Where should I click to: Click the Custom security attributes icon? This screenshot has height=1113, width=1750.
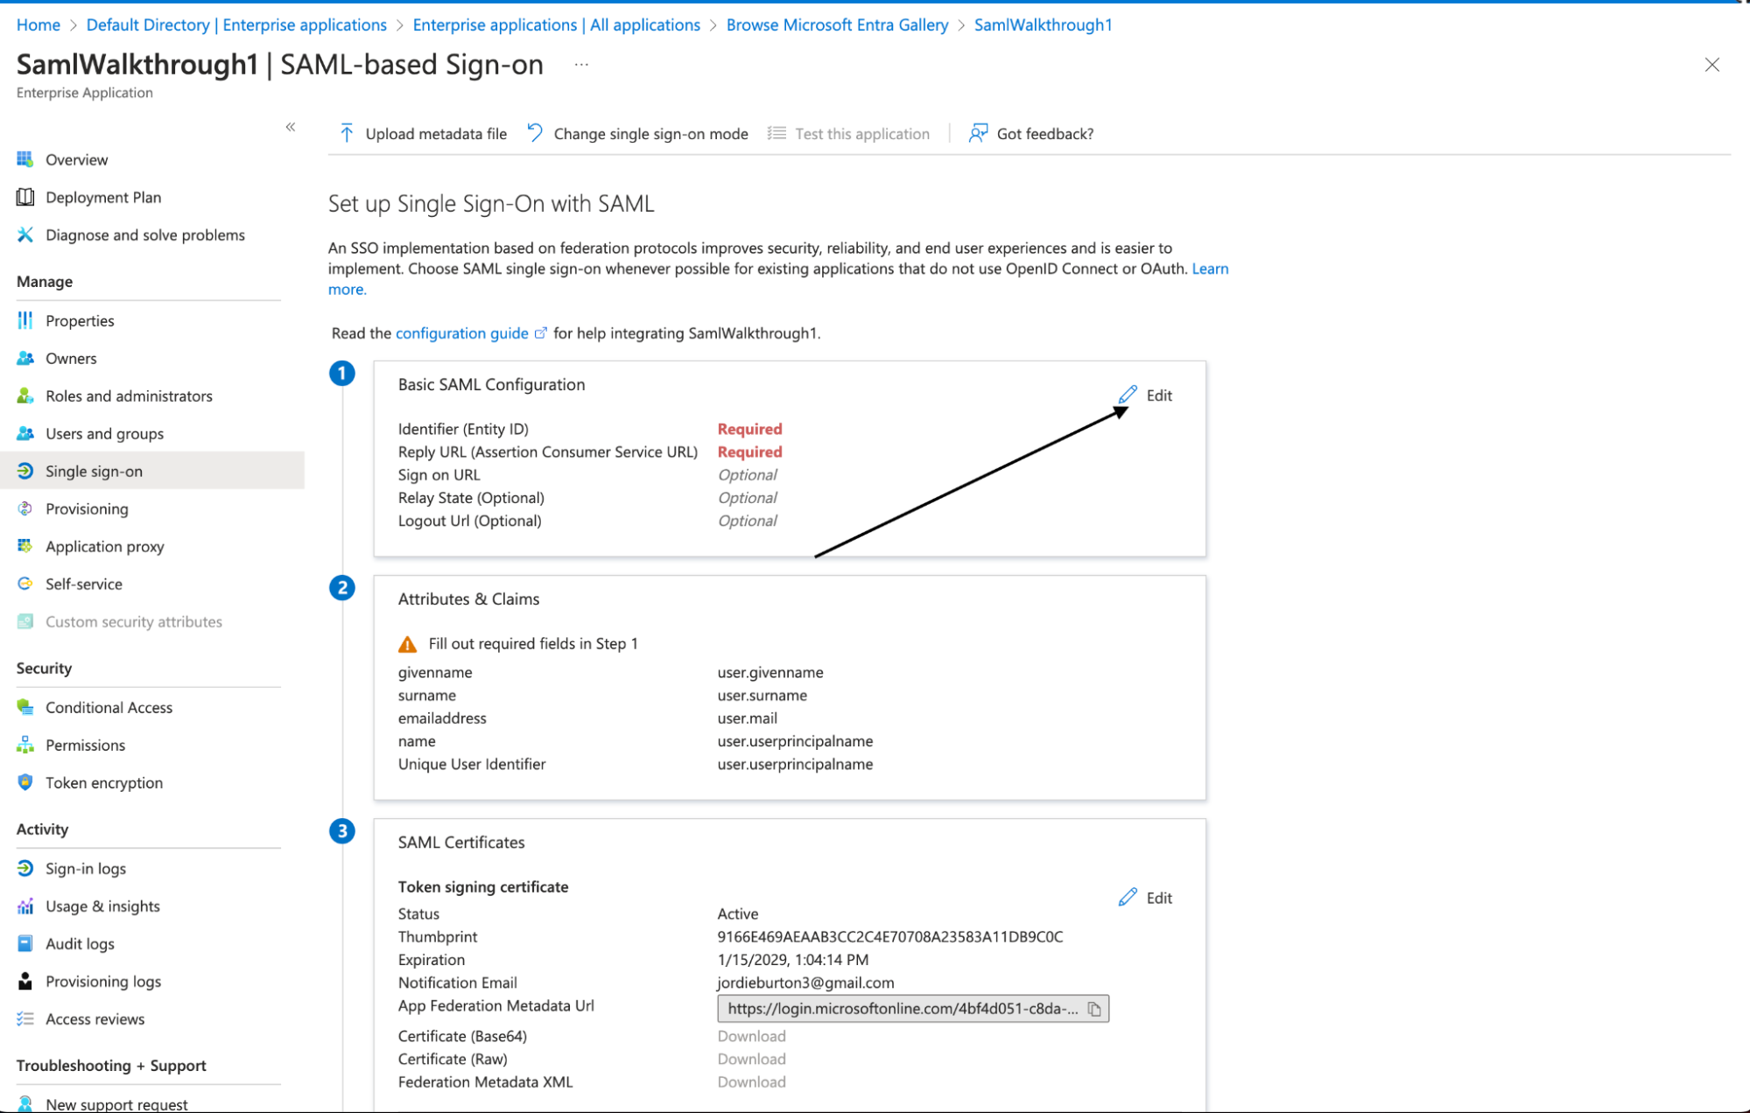pyautogui.click(x=25, y=621)
